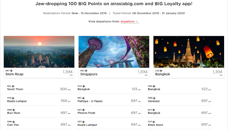Select the Can Tho flight deal

click(39, 123)
